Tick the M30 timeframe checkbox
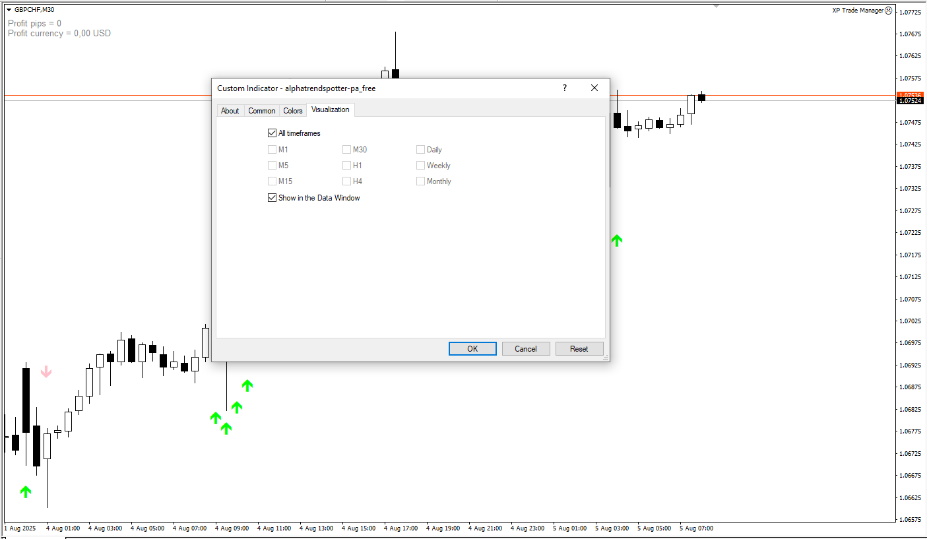The width and height of the screenshot is (929, 539). (x=346, y=150)
